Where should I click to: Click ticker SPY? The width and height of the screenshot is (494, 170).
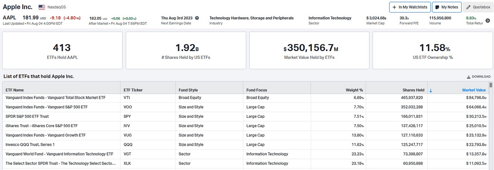(128, 116)
